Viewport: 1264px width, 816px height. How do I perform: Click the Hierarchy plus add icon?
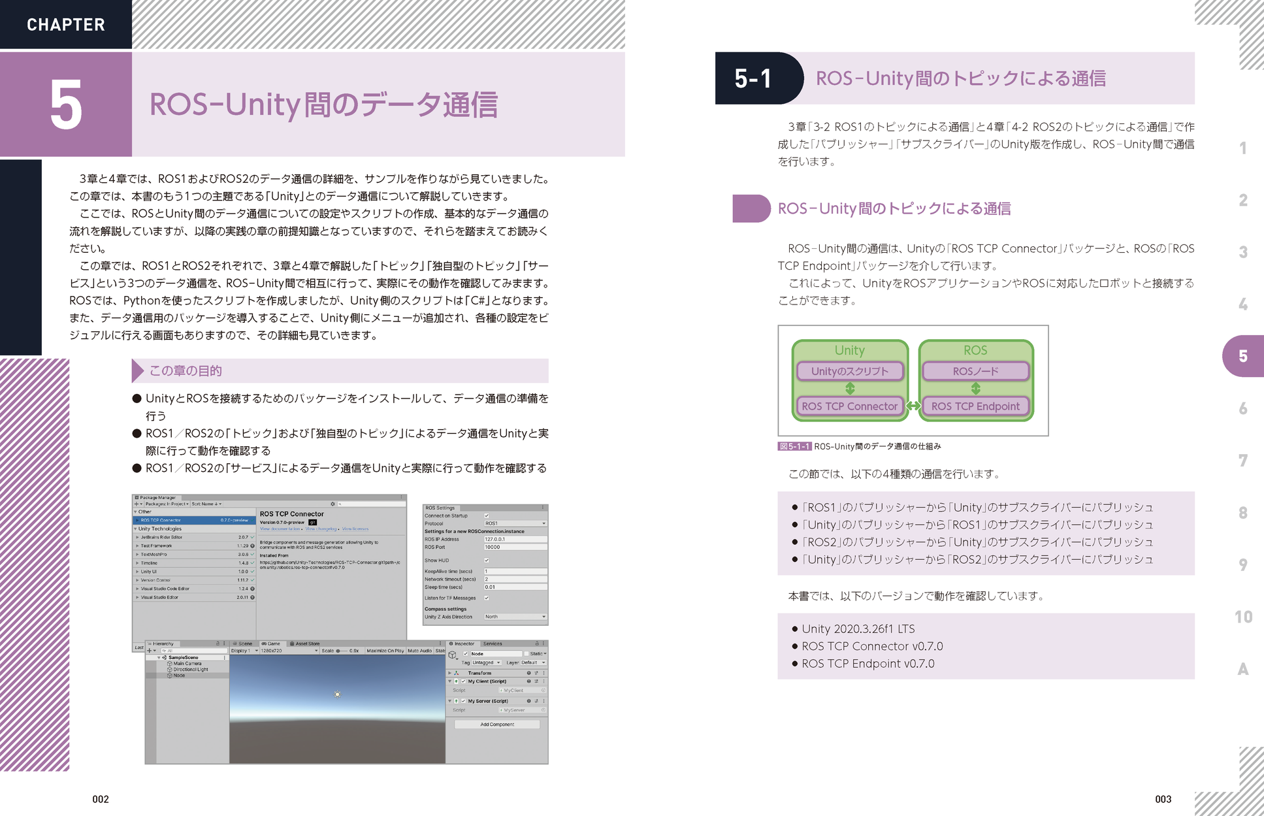[x=150, y=651]
